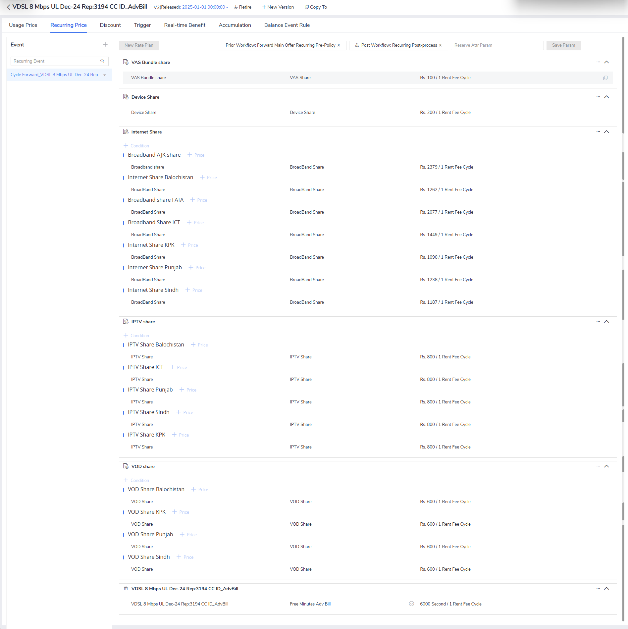Switch to the Usage Price tab

click(x=23, y=25)
